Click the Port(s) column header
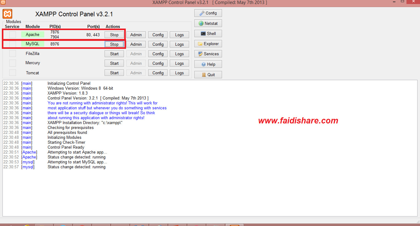420x226 pixels. click(93, 26)
